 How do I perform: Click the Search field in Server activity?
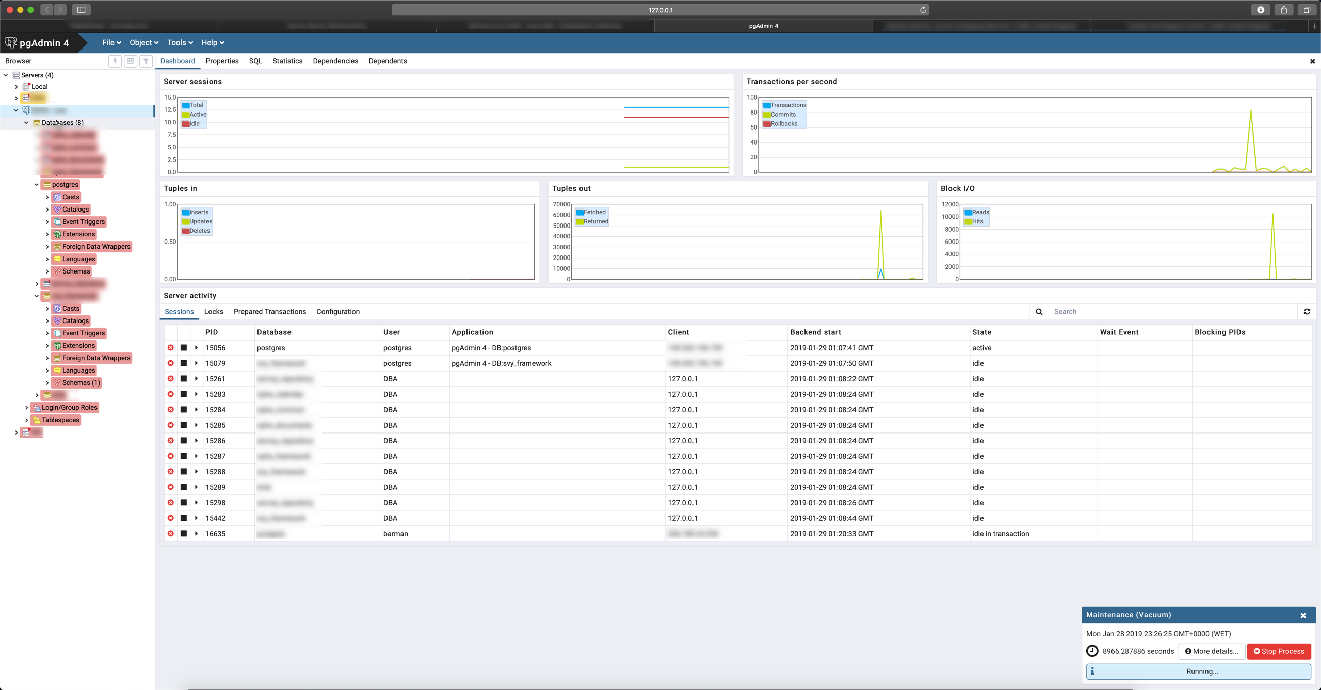pos(1173,312)
